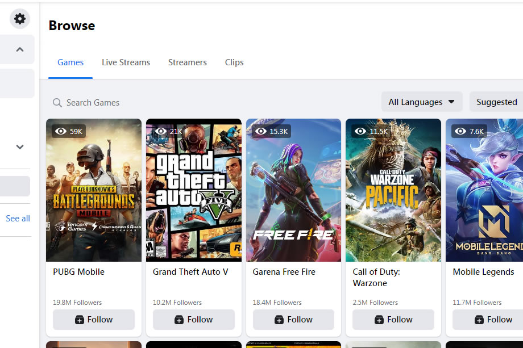This screenshot has width=523, height=348.
Task: Follow PUBG Mobile
Action: point(93,319)
